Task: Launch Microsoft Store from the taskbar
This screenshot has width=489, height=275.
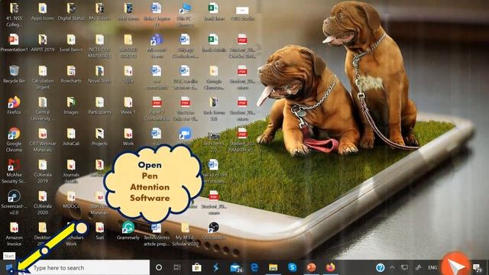Action: [x=196, y=267]
